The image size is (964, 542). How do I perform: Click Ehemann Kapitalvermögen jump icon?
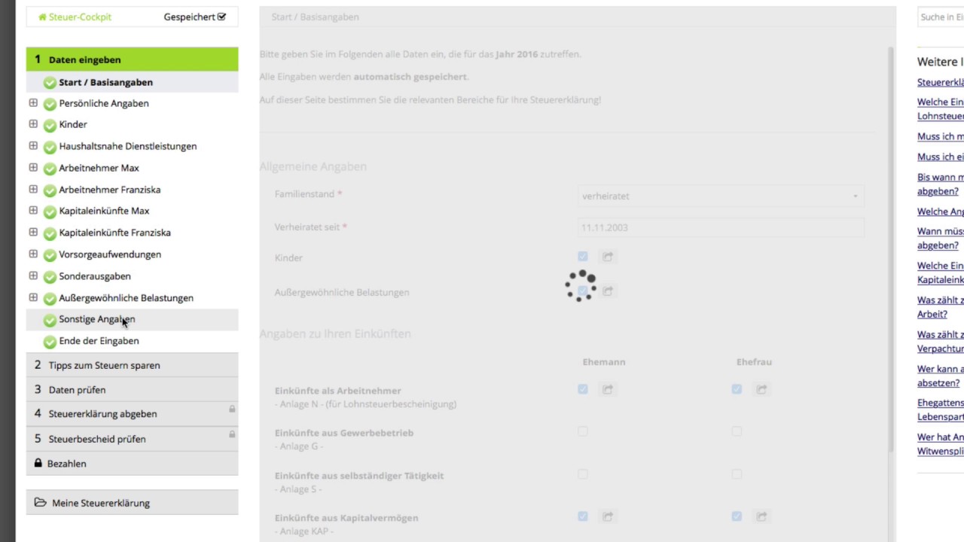pos(608,516)
